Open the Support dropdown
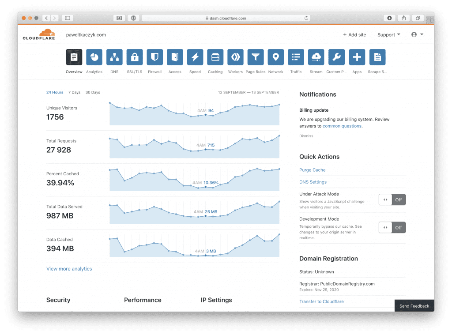This screenshot has height=335, width=452. 388,34
